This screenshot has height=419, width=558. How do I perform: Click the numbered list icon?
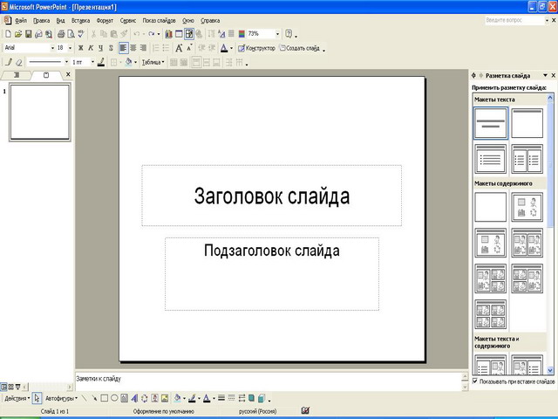point(156,48)
